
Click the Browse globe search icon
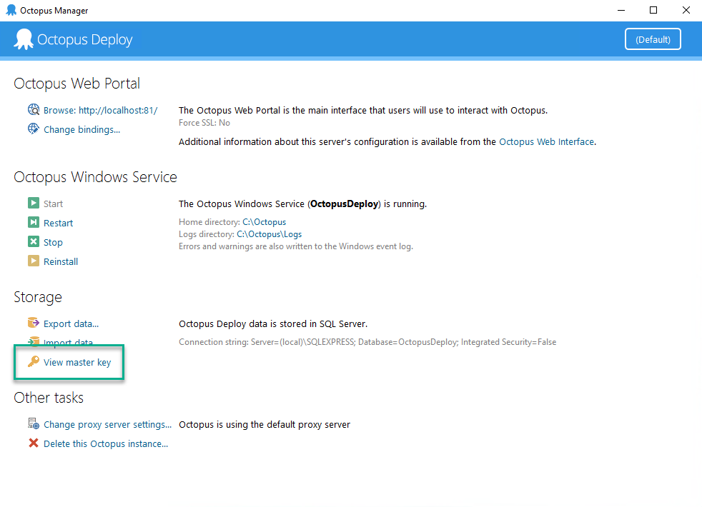coord(33,110)
